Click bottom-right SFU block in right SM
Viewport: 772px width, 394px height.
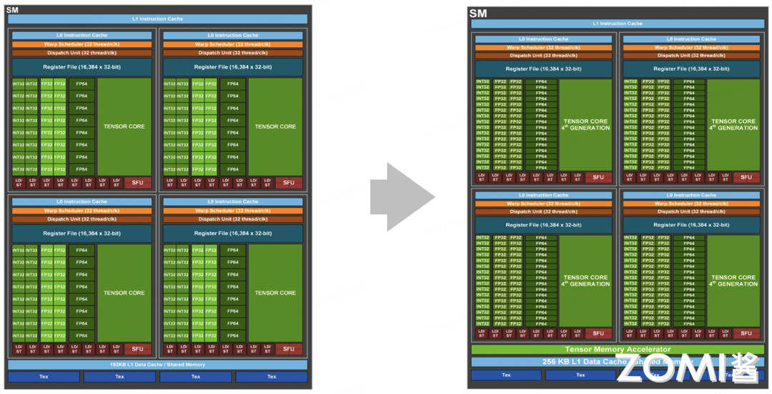(746, 333)
